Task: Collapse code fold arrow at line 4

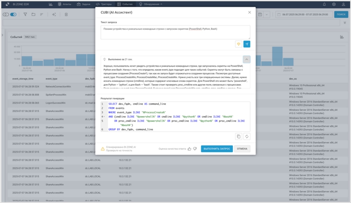Action: 104,117
